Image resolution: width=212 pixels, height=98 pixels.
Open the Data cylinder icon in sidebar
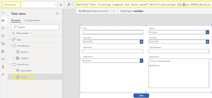pyautogui.click(x=3, y=36)
